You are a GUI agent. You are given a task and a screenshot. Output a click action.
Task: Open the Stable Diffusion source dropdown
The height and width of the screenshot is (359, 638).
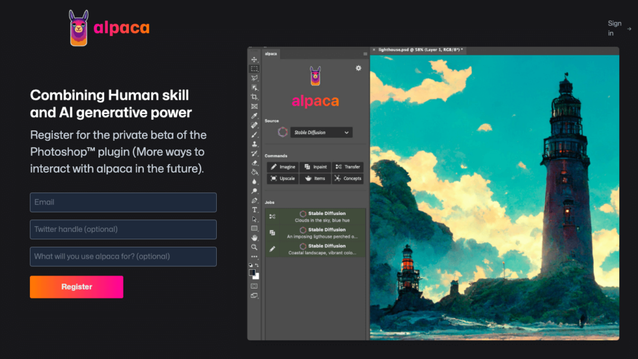[321, 132]
